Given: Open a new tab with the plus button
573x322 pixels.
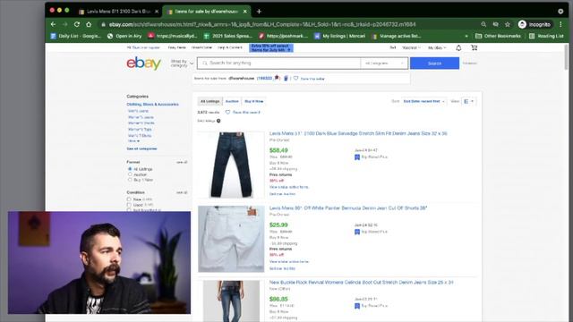Looking at the screenshot, I should 259,12.
